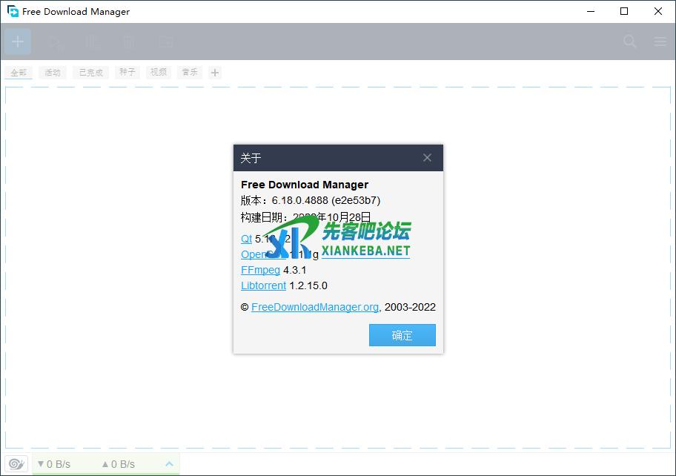Click the add new download plus button
Image resolution: width=676 pixels, height=476 pixels.
pyautogui.click(x=18, y=42)
